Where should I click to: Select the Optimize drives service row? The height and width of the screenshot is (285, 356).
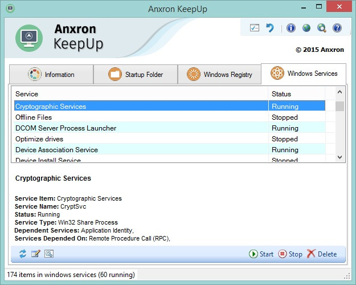pos(170,139)
